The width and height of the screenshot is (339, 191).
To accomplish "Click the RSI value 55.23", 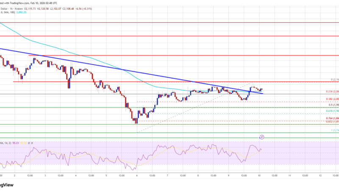I will click(x=16, y=143).
